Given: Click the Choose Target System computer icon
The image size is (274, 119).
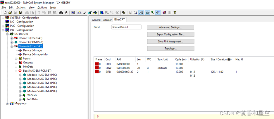Looking at the screenshot, I should (73, 13).
